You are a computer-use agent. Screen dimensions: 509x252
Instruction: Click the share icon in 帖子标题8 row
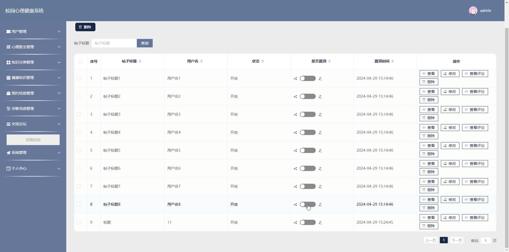tap(295, 205)
